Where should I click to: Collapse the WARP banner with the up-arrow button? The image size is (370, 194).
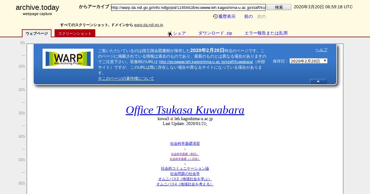coord(318,81)
